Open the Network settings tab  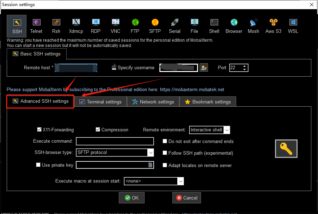(153, 102)
